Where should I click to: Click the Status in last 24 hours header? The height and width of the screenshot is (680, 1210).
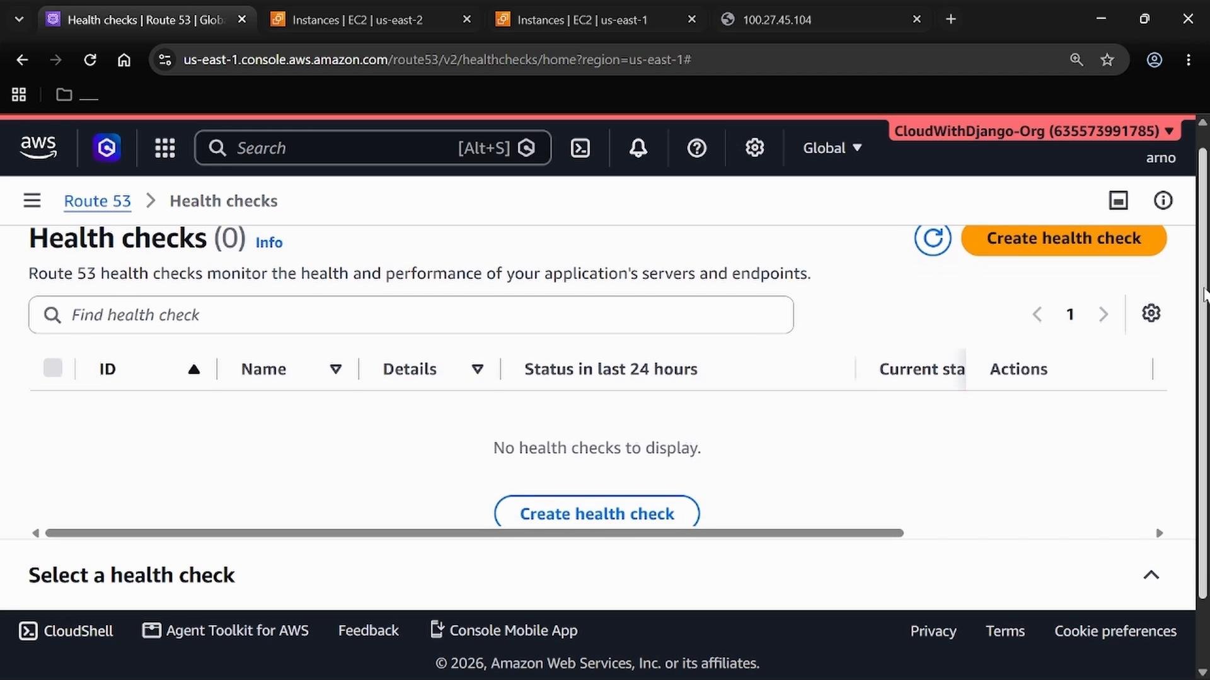pos(611,369)
